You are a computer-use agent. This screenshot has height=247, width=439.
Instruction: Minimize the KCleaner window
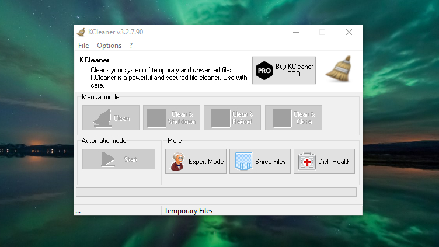[x=296, y=32]
